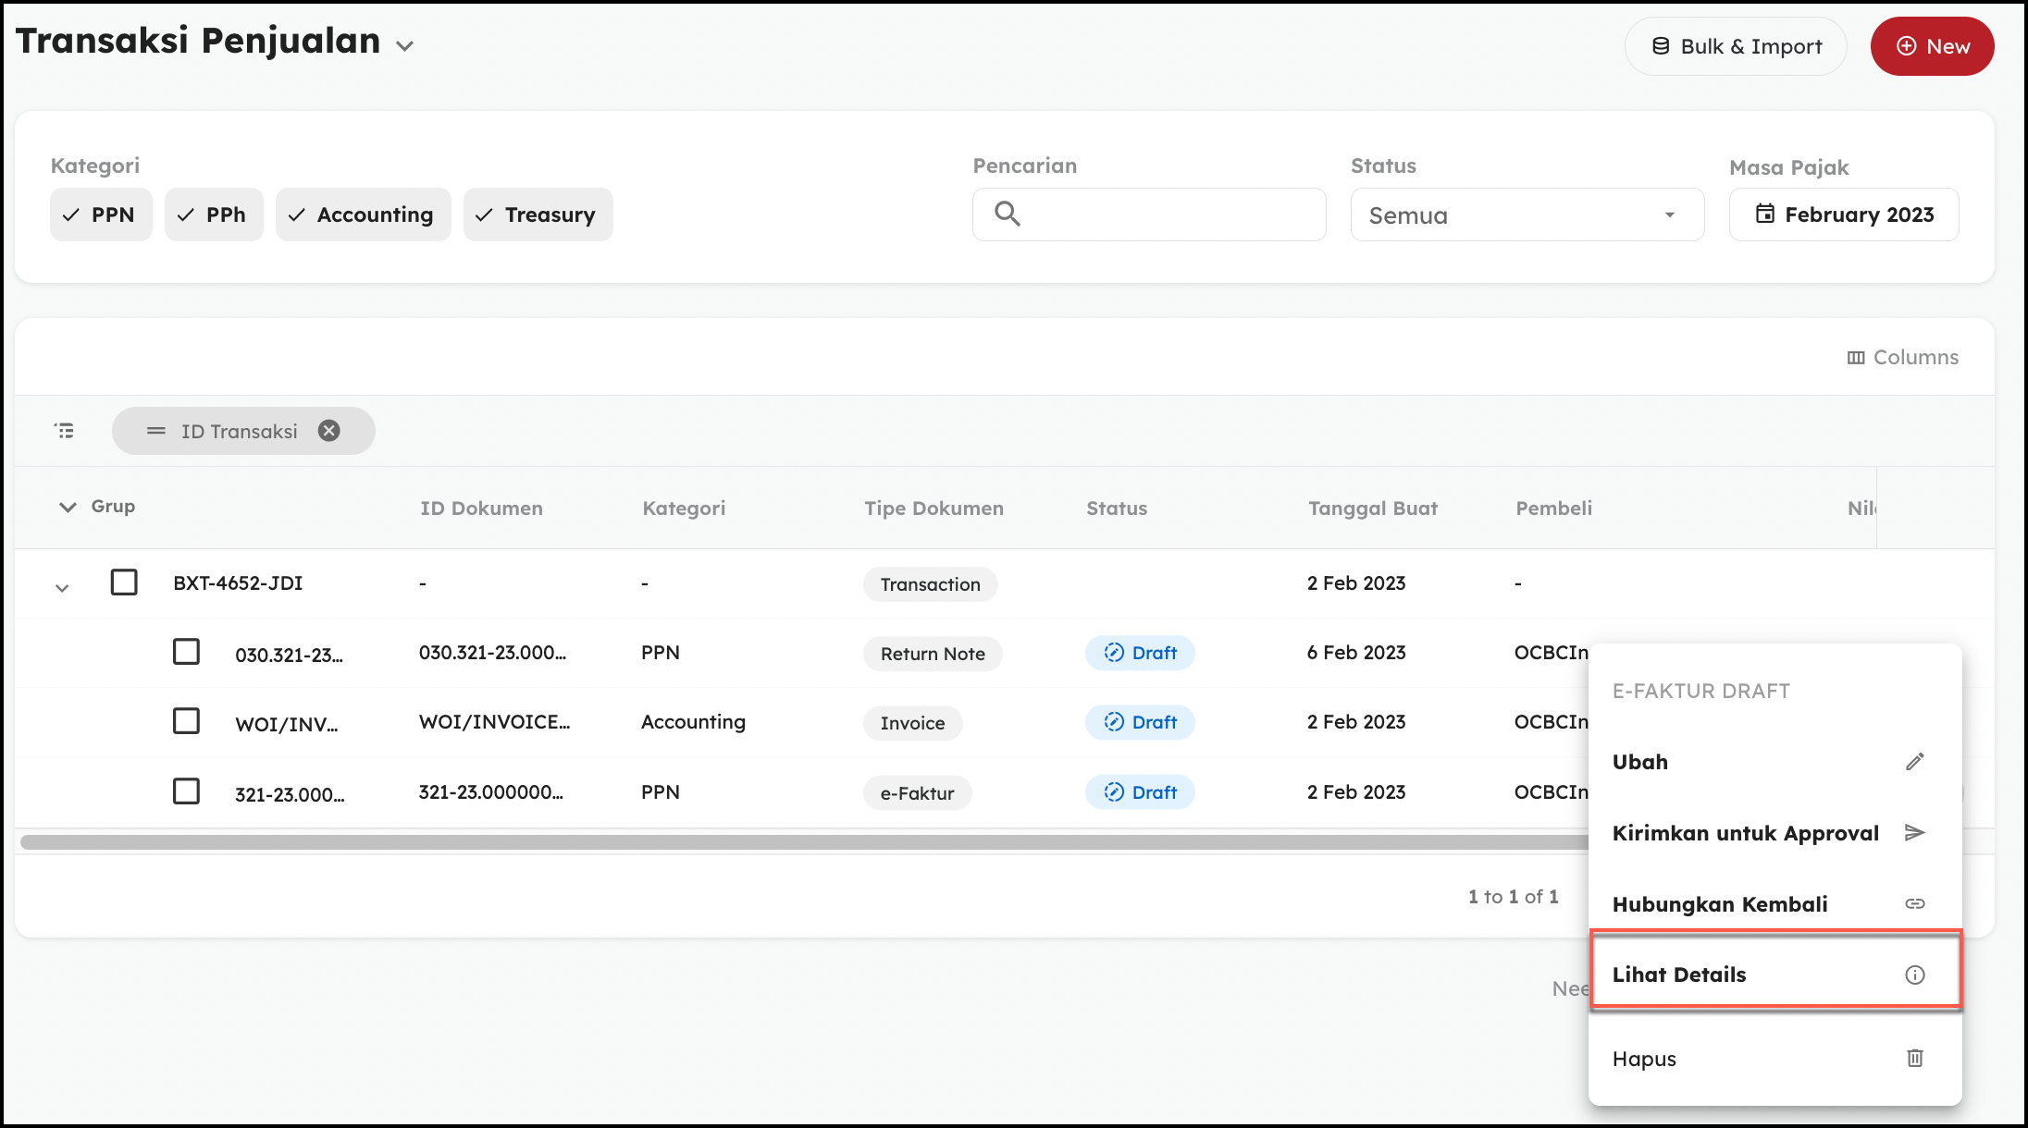Image resolution: width=2028 pixels, height=1128 pixels.
Task: Select Hapus from the context menu
Action: (1774, 1059)
